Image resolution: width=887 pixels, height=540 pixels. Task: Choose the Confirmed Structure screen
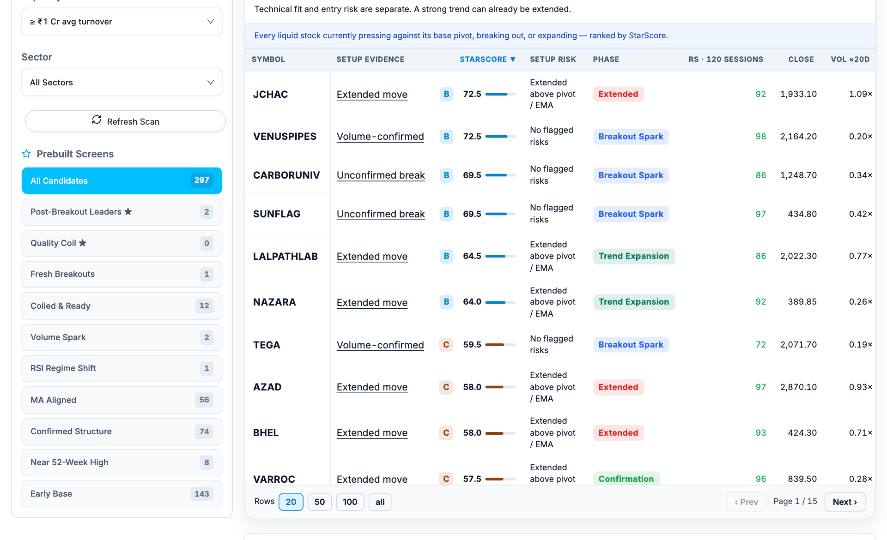(x=122, y=432)
